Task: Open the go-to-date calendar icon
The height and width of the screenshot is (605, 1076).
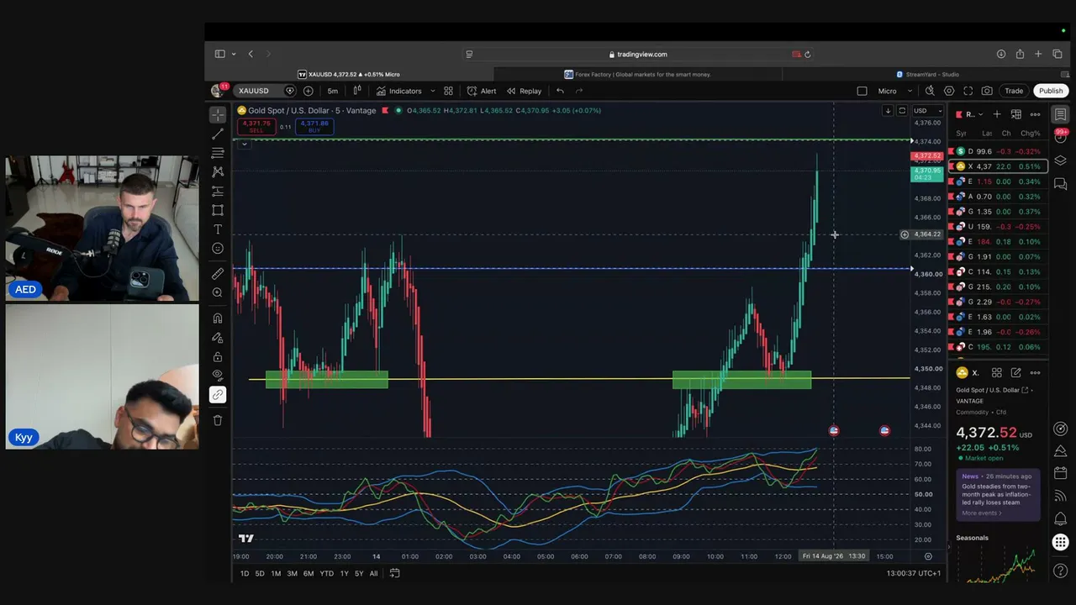Action: point(394,573)
